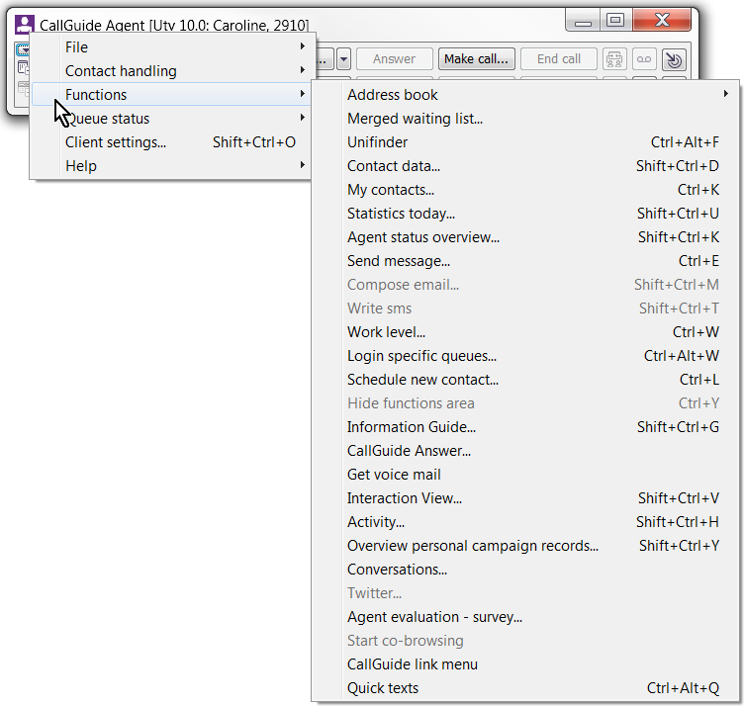Open Merged waiting list...
Image resolution: width=744 pixels, height=706 pixels.
[x=415, y=119]
